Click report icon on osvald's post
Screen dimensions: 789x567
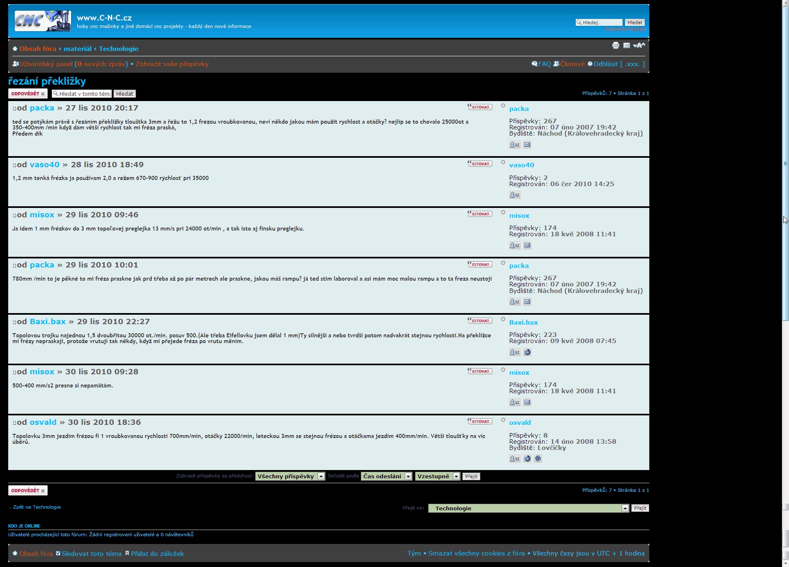point(503,420)
